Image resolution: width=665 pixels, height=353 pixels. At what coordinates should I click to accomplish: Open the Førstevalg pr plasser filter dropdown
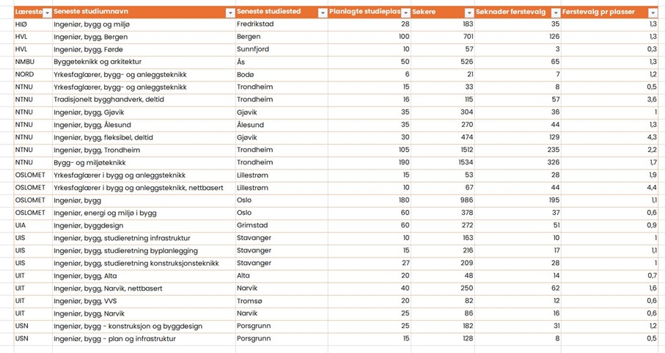pyautogui.click(x=653, y=13)
